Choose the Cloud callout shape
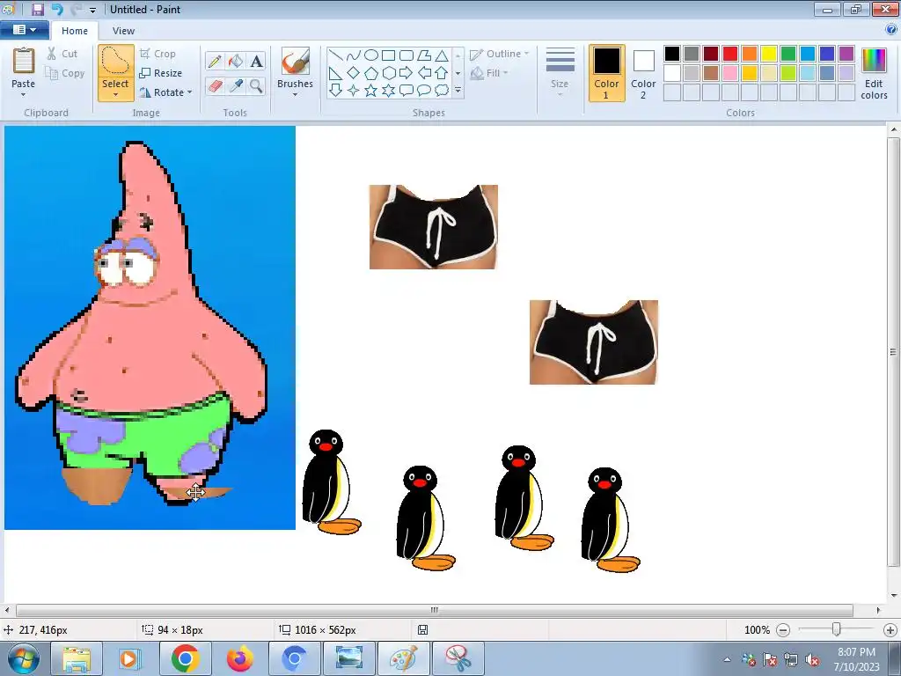This screenshot has height=676, width=901. [442, 91]
